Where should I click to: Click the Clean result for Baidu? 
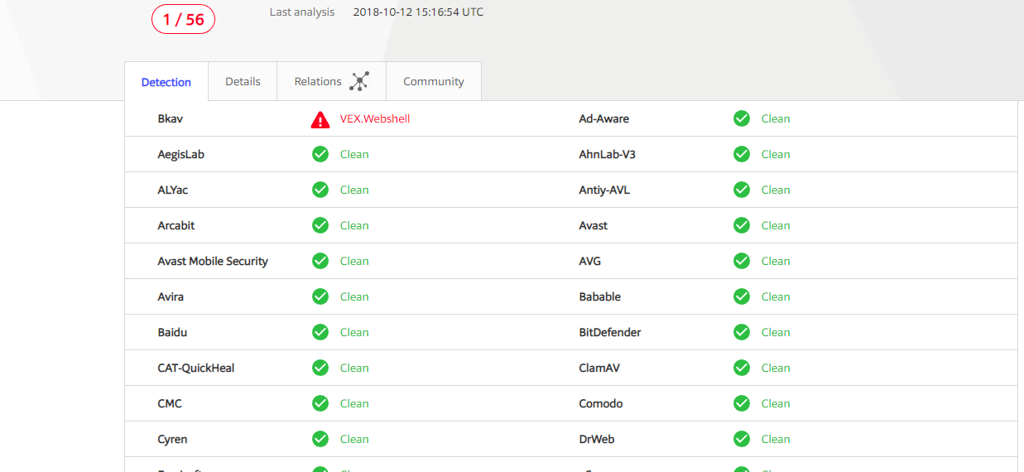coord(354,332)
